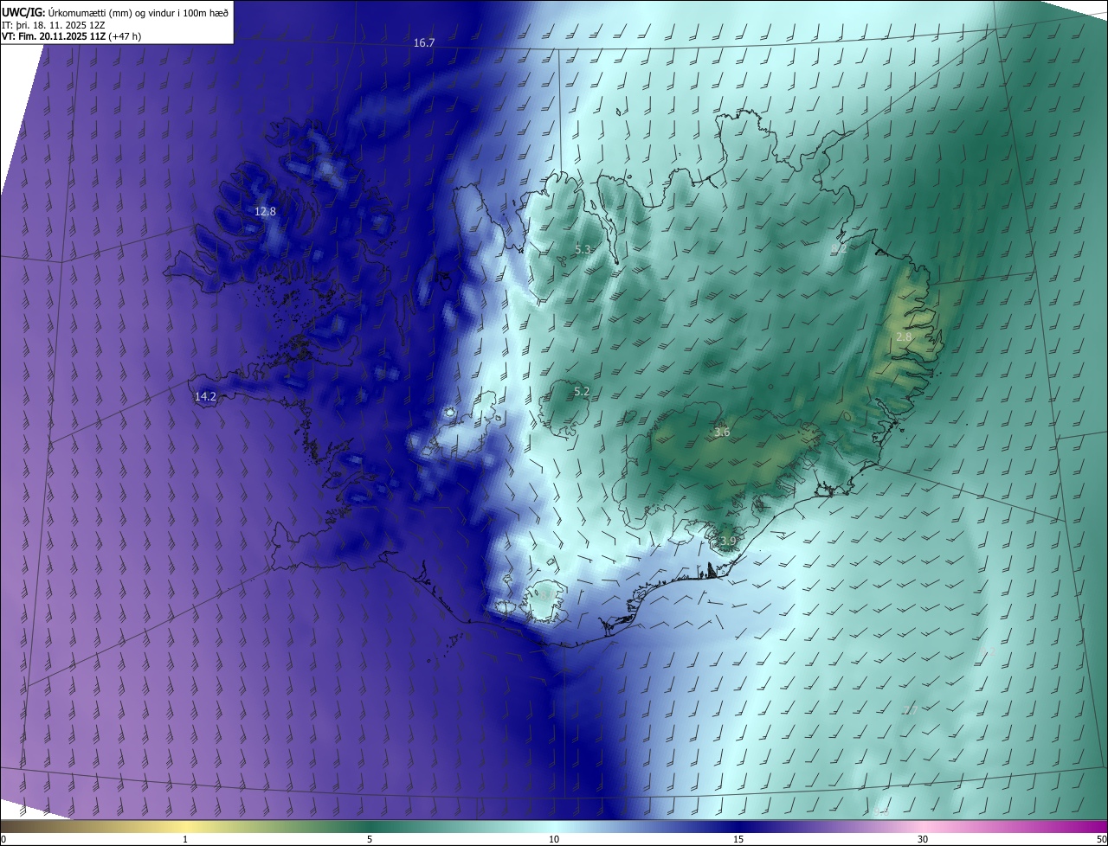Click the '10' tick on the color scale
Screen dimensions: 1108x846
pyautogui.click(x=554, y=839)
